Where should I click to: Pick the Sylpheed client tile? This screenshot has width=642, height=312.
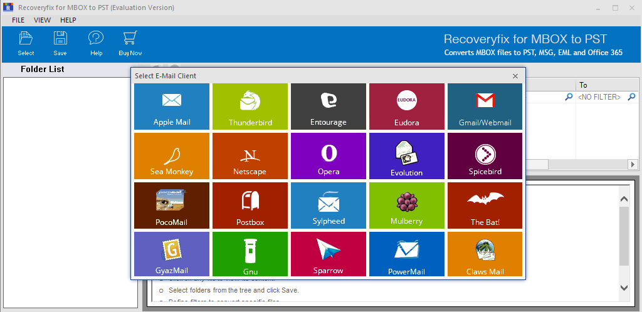(329, 205)
